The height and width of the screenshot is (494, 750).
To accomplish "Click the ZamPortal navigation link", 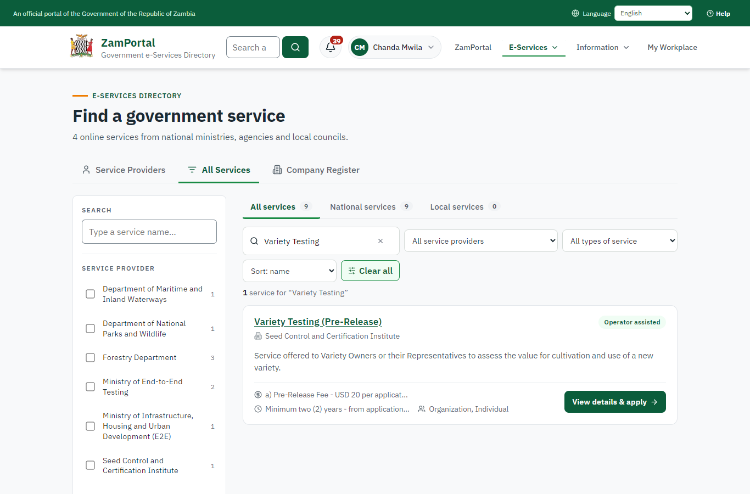I will [473, 47].
